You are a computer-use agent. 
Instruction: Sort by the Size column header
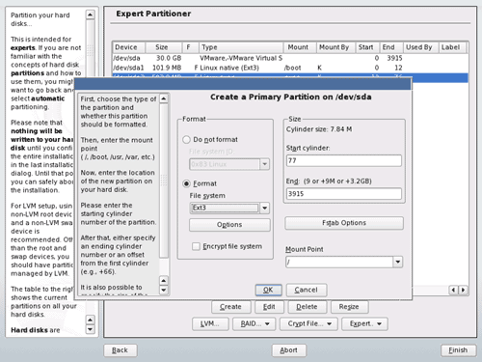pos(164,47)
